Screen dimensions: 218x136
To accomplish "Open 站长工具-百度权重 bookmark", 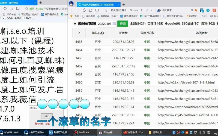I will 150,16.
